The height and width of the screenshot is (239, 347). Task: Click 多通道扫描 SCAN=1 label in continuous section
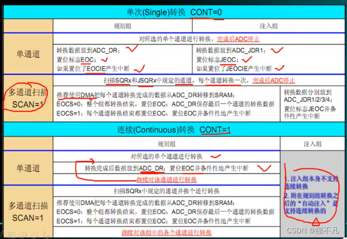pos(28,212)
